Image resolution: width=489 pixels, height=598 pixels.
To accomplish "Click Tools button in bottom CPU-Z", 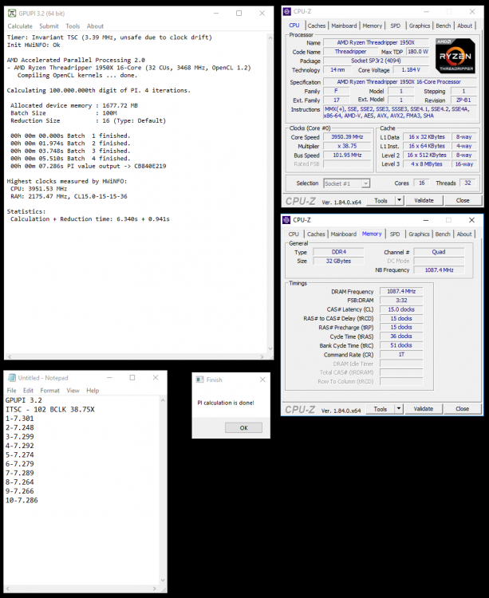I will [380, 409].
